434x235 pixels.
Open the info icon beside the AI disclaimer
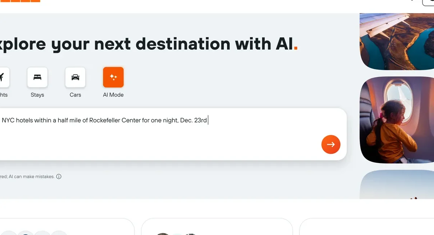pos(59,176)
